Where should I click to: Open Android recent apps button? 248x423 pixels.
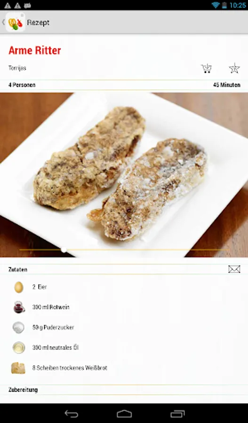pos(177,414)
